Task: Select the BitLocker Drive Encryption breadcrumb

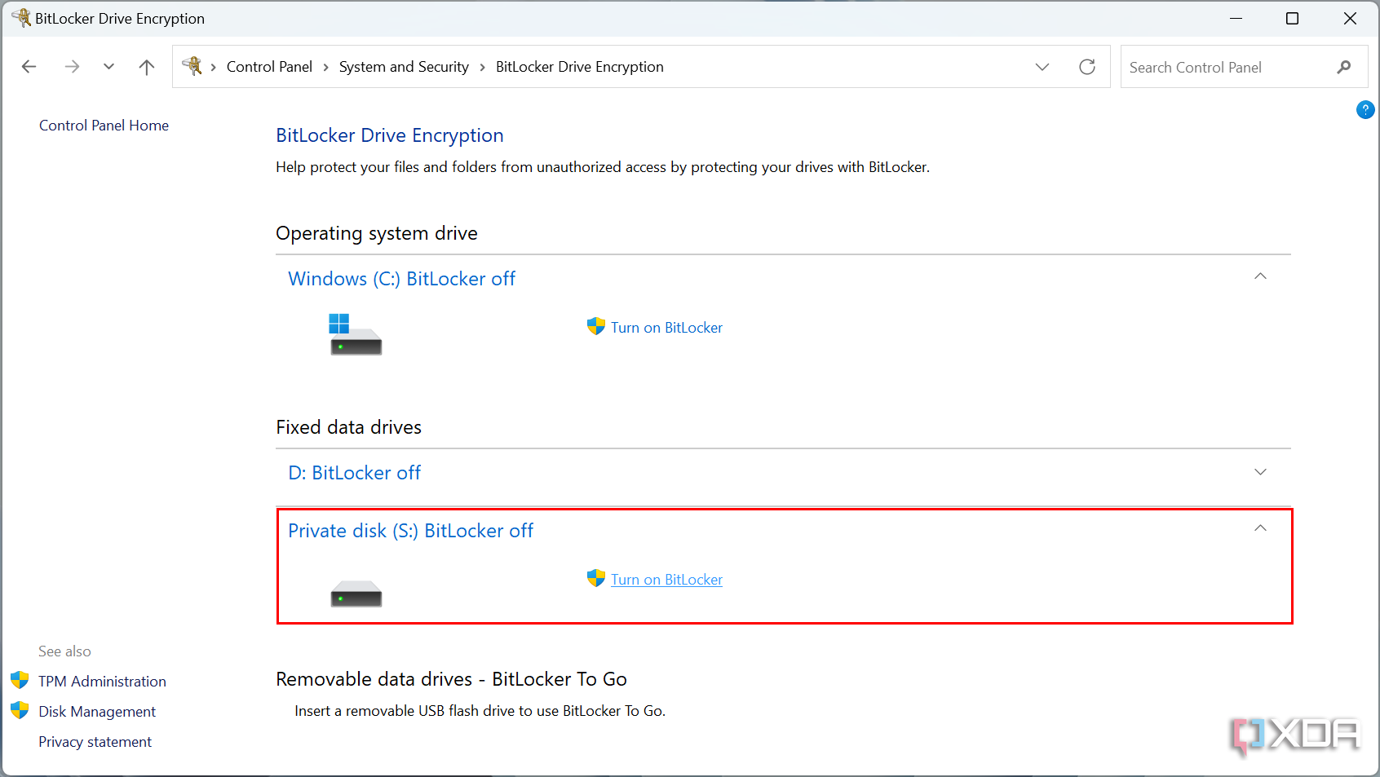Action: pos(580,67)
